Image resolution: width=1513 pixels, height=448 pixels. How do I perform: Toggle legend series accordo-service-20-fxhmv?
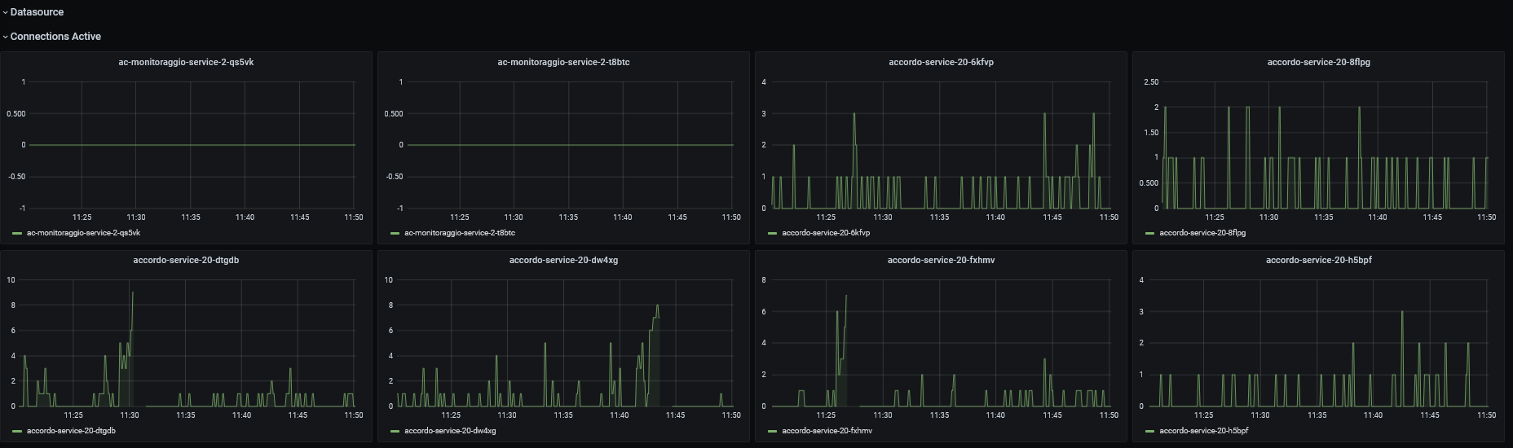(827, 431)
